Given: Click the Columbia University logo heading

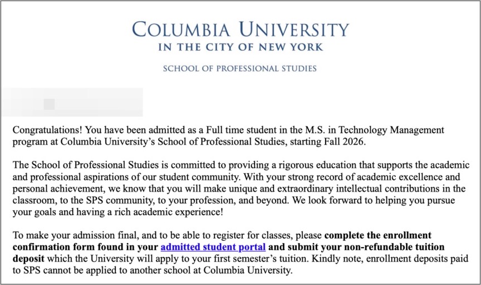Looking at the screenshot, I should [240, 29].
